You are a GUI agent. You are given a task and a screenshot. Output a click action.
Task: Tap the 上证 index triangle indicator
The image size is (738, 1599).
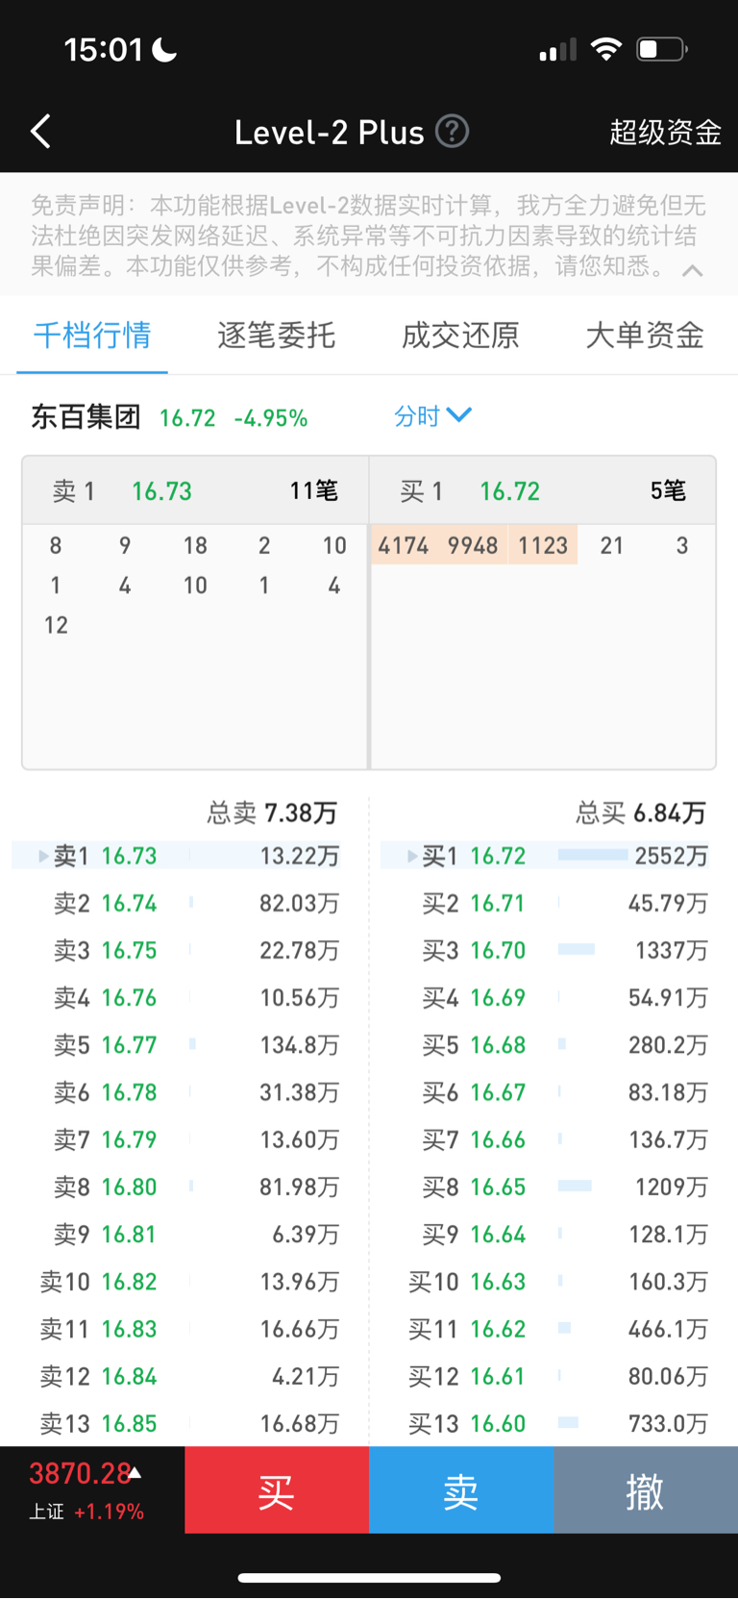click(x=135, y=1472)
